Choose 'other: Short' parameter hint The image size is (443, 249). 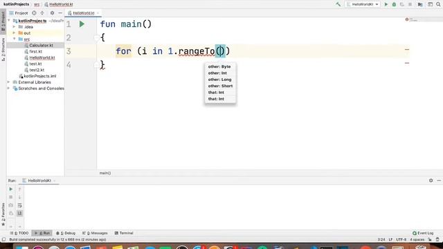[x=220, y=86]
